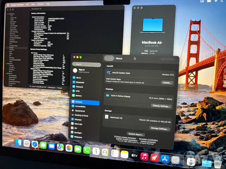Open the Phone app in the Dock
The height and width of the screenshot is (169, 226).
coord(87,150)
